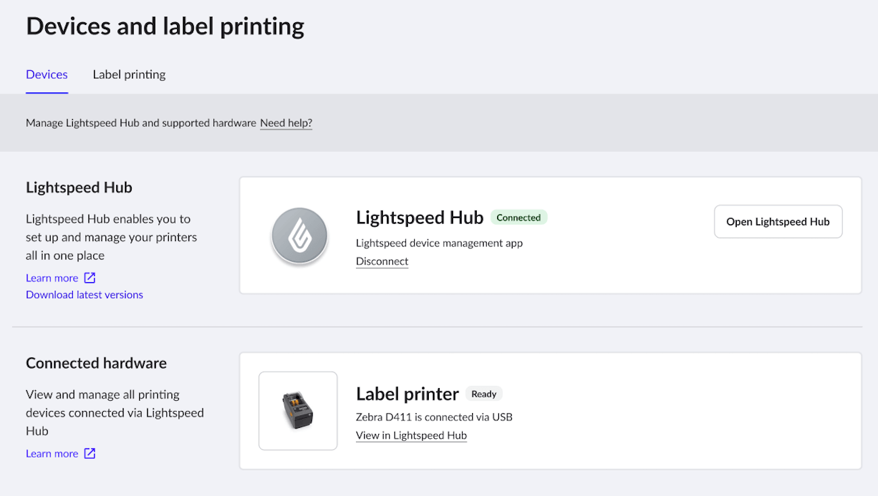Click external-link icon beside Connected hardware Learn more
This screenshot has width=878, height=496.
click(90, 453)
